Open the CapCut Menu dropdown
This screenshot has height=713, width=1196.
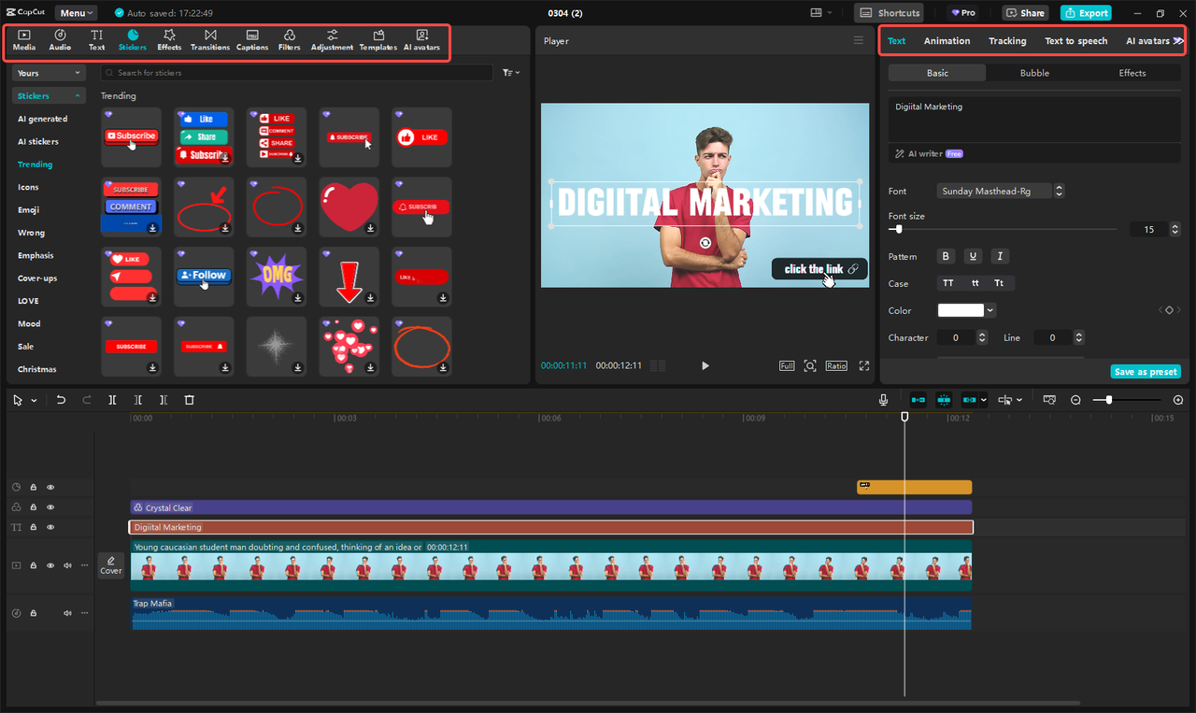(76, 13)
